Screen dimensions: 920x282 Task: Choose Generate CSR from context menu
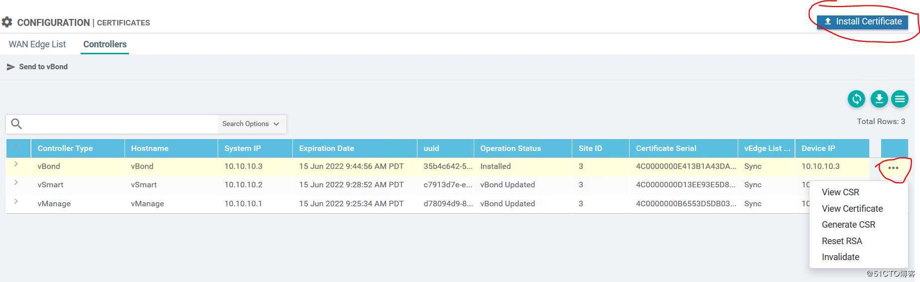pyautogui.click(x=848, y=225)
